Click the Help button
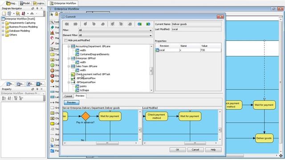The image size is (285, 160). (x=213, y=150)
